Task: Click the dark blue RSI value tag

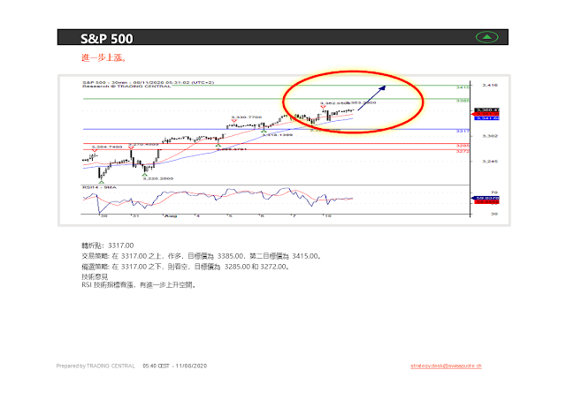Action: click(486, 198)
